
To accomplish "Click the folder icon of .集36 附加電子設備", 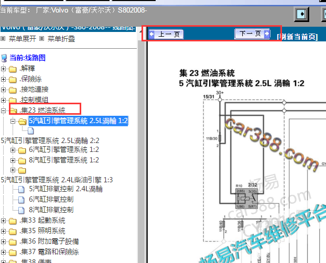I will (13, 242).
